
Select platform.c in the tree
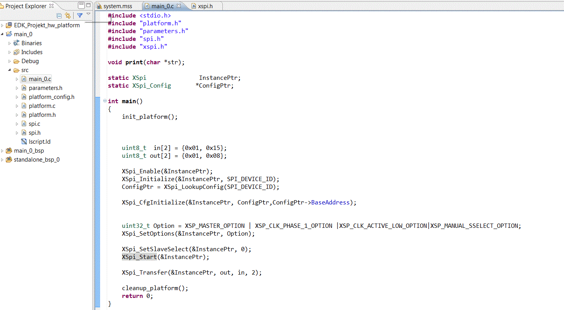[42, 106]
